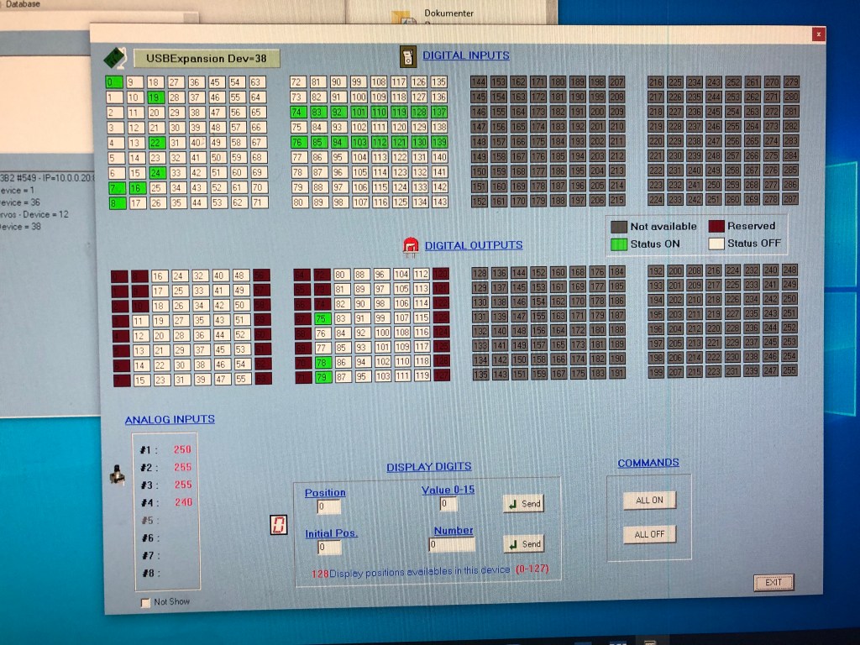Image resolution: width=860 pixels, height=645 pixels.
Task: Click the ALL OFF command button
Action: [649, 534]
